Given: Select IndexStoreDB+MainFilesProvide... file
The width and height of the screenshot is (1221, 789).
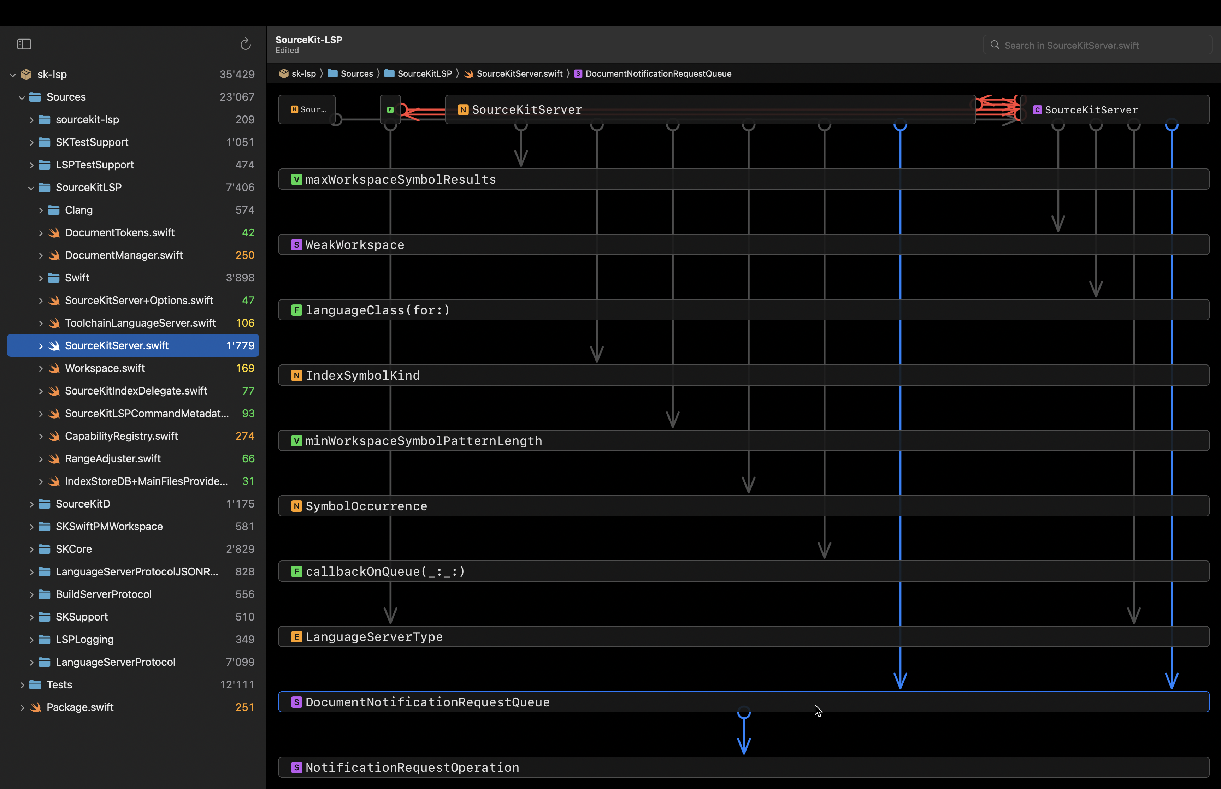Looking at the screenshot, I should pyautogui.click(x=133, y=481).
